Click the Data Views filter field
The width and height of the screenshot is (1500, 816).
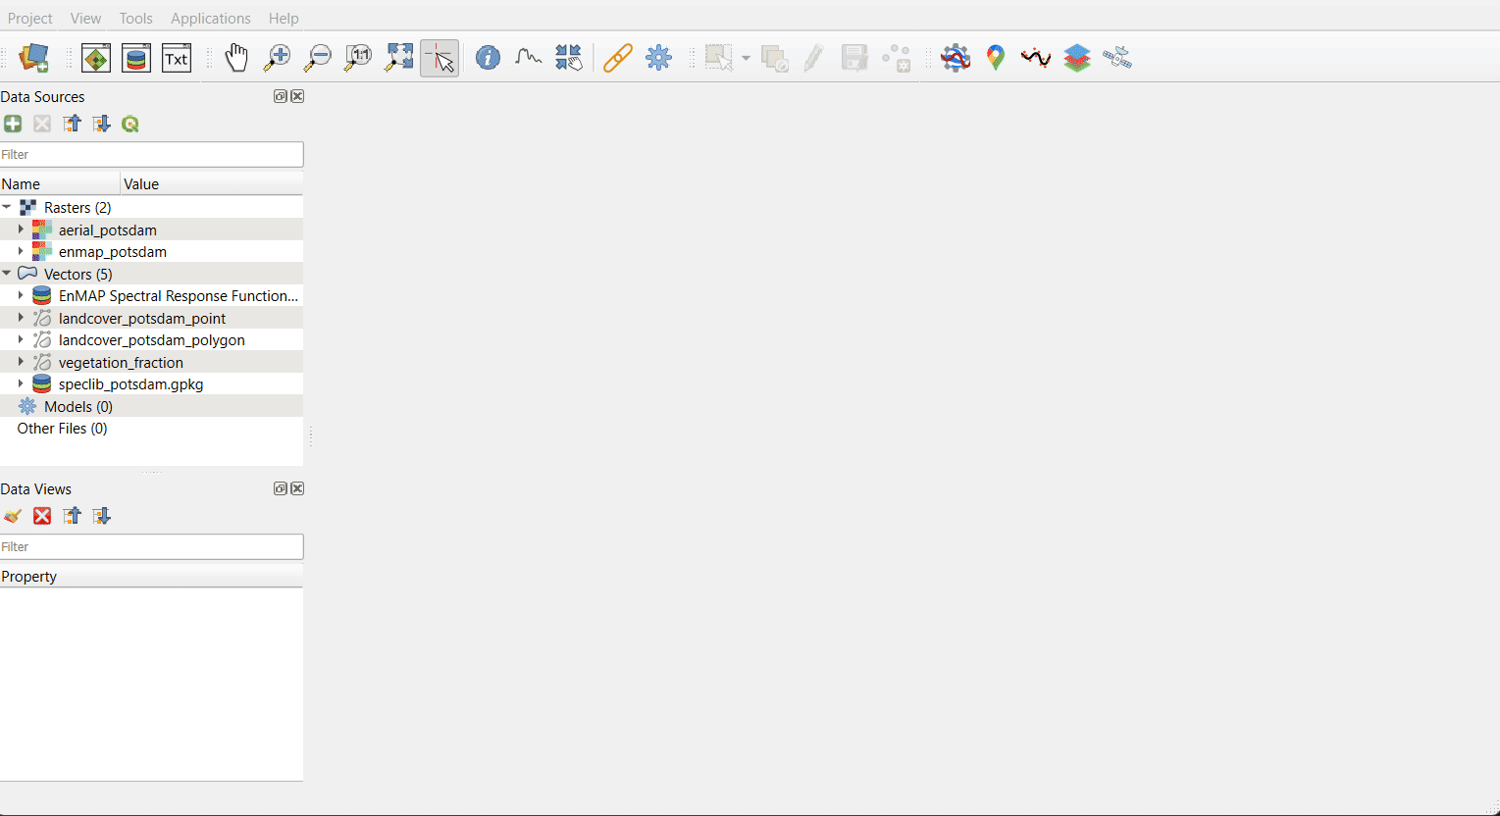[x=152, y=546]
